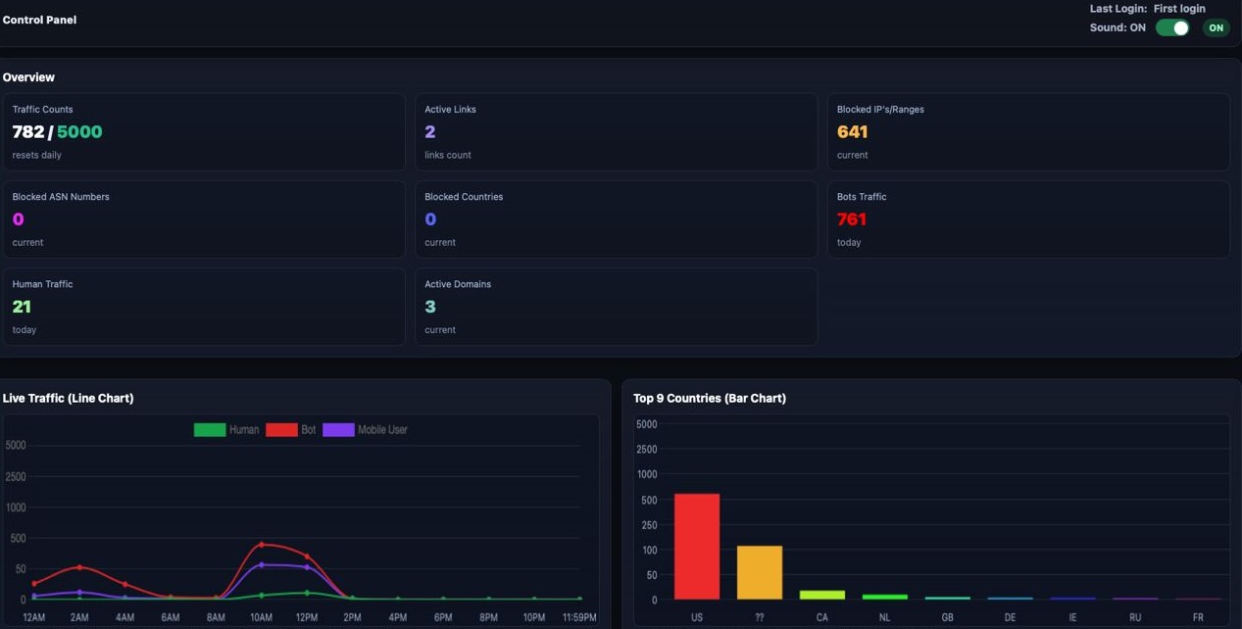
Task: Select the Active Links card
Action: [x=616, y=132]
